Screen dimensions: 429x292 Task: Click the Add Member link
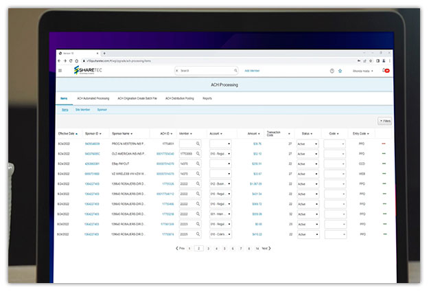pos(253,70)
